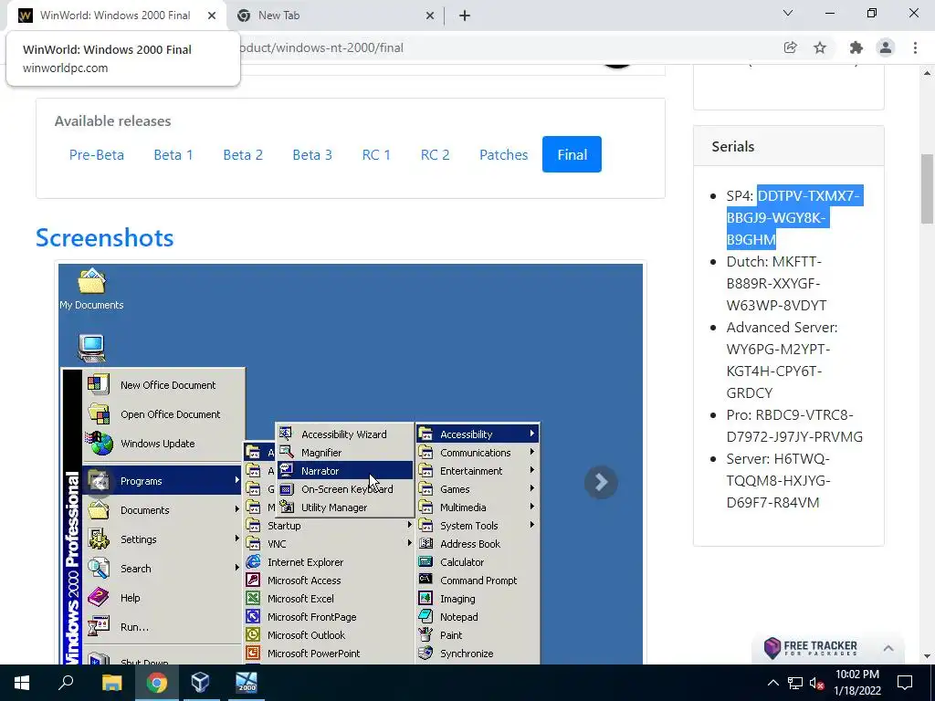This screenshot has height=701, width=935.
Task: Select the RC 1 release
Action: (376, 155)
